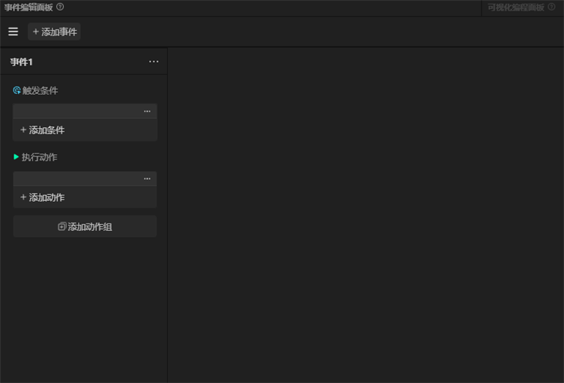Select the 事件1 event title
564x383 pixels.
(22, 62)
